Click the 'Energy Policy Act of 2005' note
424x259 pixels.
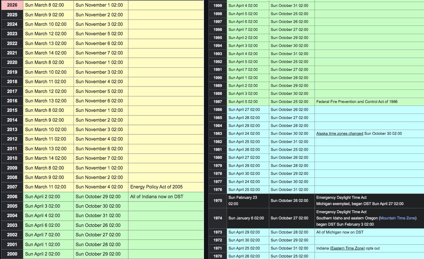157,187
